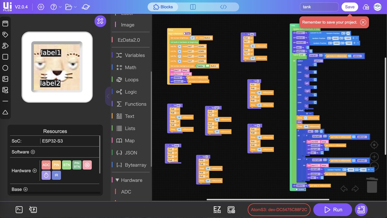Select label1 on the device preview
387x218 pixels.
(x=51, y=53)
